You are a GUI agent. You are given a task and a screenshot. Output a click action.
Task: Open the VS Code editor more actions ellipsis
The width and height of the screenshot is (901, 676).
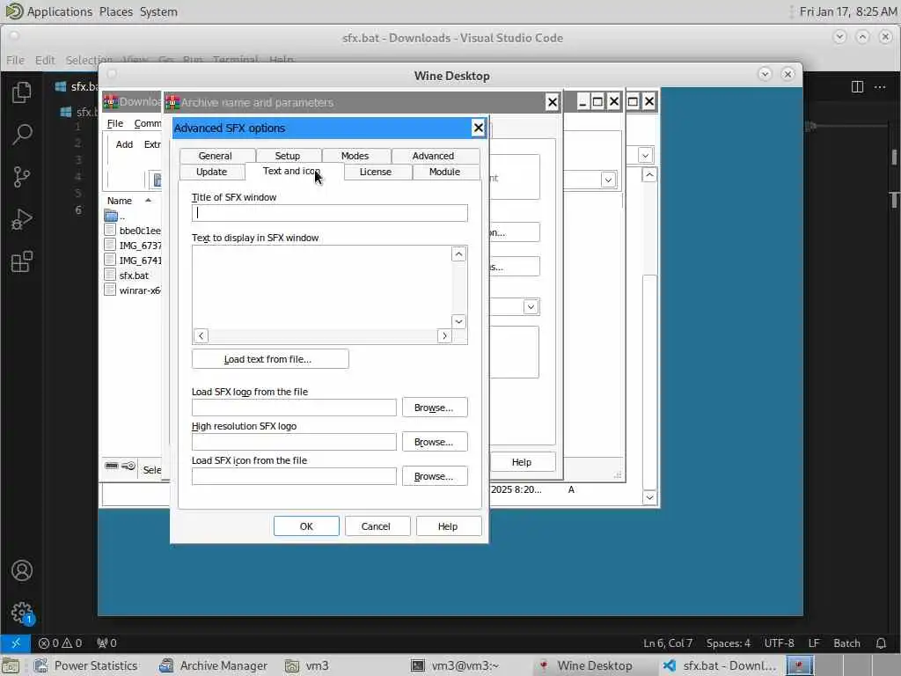(880, 87)
